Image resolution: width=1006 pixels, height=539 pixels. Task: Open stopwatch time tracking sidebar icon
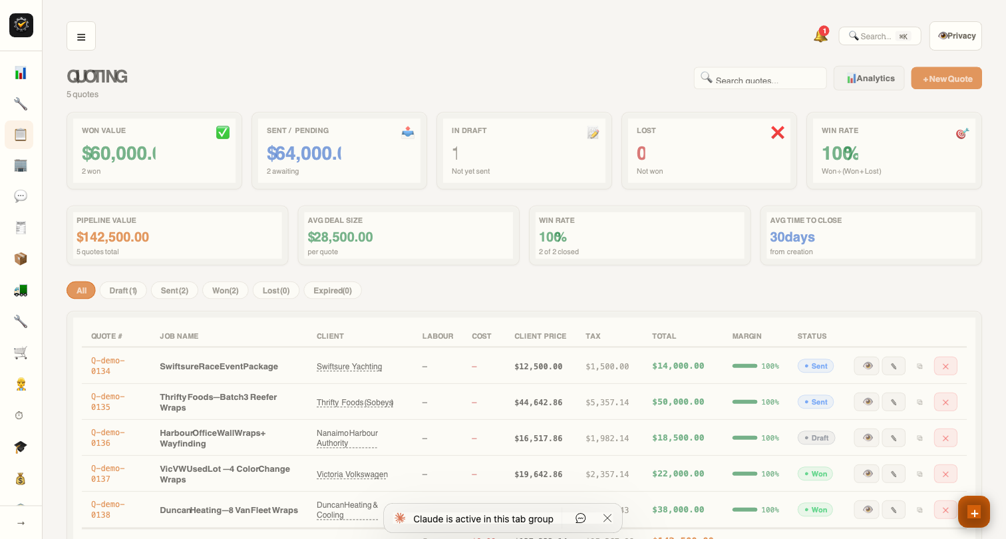point(19,415)
